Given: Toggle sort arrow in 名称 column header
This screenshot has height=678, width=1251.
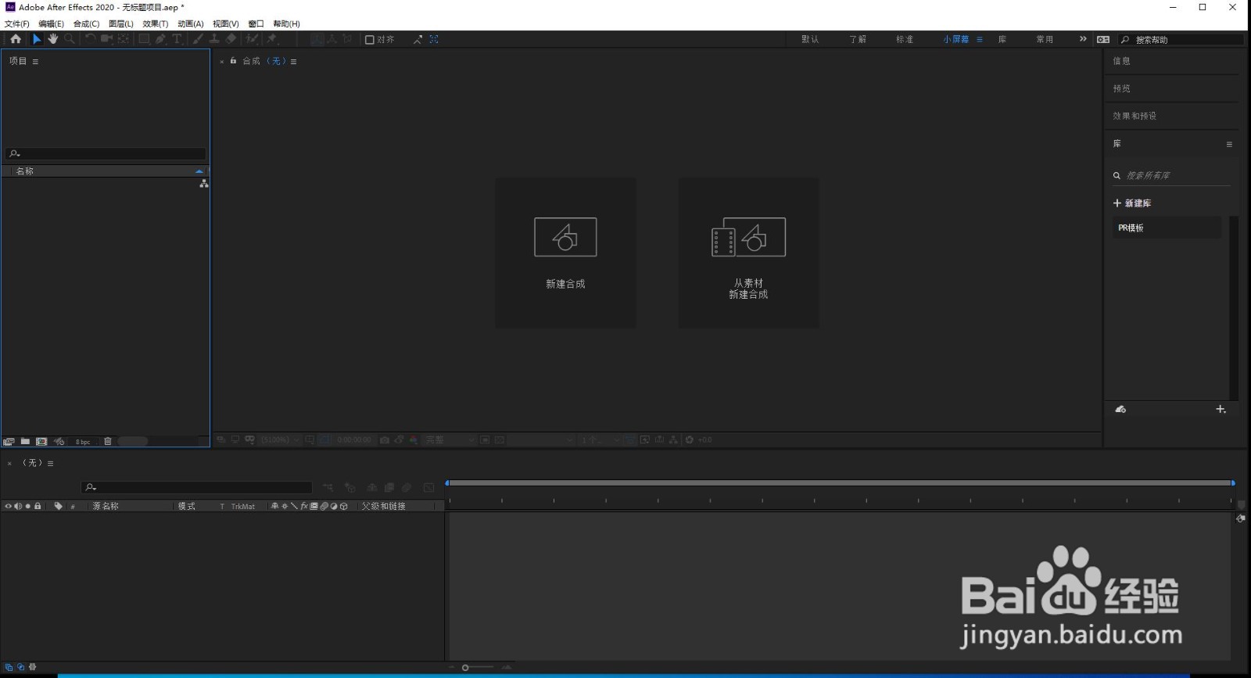Looking at the screenshot, I should pos(199,170).
